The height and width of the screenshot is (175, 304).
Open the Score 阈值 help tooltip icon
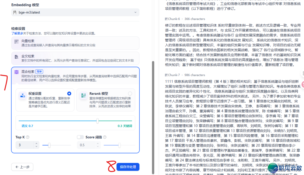coord(104,137)
